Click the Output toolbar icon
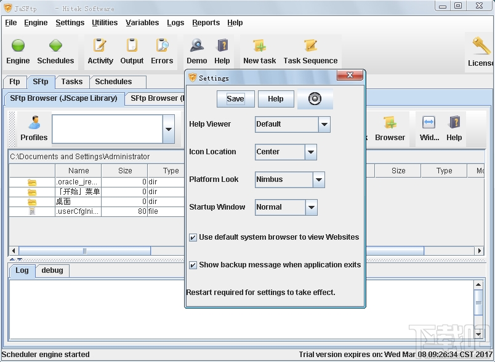This screenshot has height=362, width=495. point(132,46)
